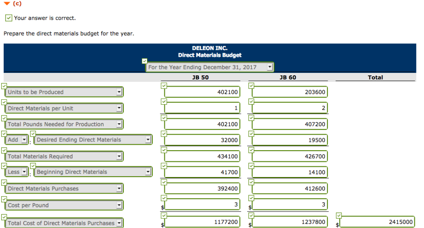Click the JB 60 units produced field 203600

tap(289, 92)
